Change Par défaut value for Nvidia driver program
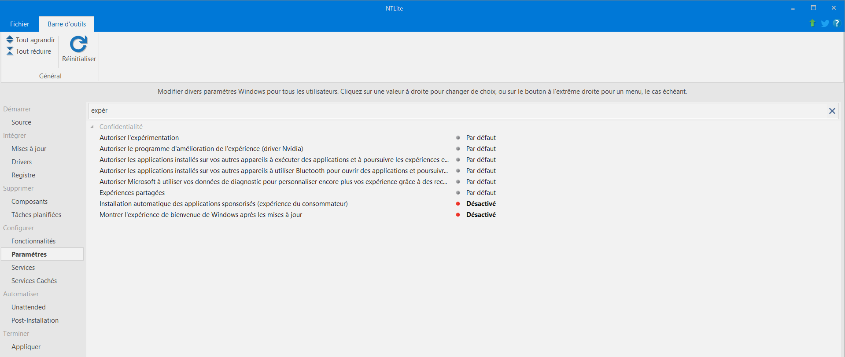The height and width of the screenshot is (357, 845). 481,149
